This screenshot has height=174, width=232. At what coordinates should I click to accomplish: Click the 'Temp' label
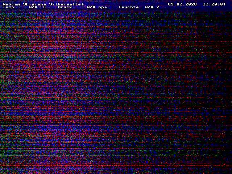click(x=8, y=7)
